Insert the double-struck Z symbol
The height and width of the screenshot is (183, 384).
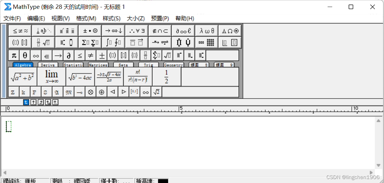[14, 92]
